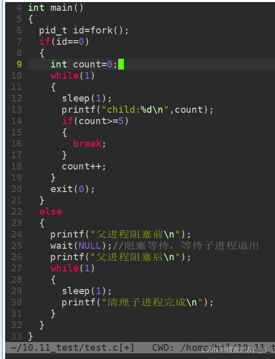
Task: Click 'int count=0;' on line 9
Action: pyautogui.click(x=84, y=64)
